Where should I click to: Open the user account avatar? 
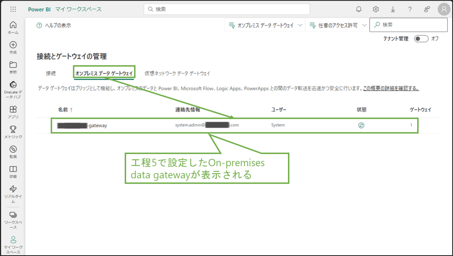444,9
